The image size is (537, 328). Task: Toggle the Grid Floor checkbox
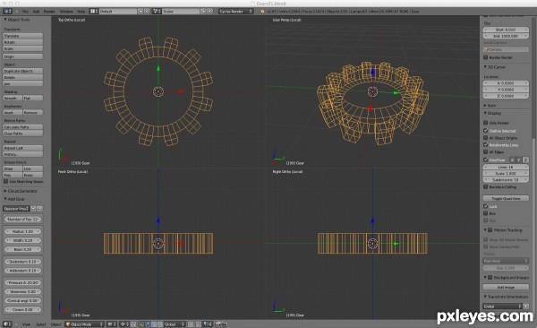coord(486,160)
